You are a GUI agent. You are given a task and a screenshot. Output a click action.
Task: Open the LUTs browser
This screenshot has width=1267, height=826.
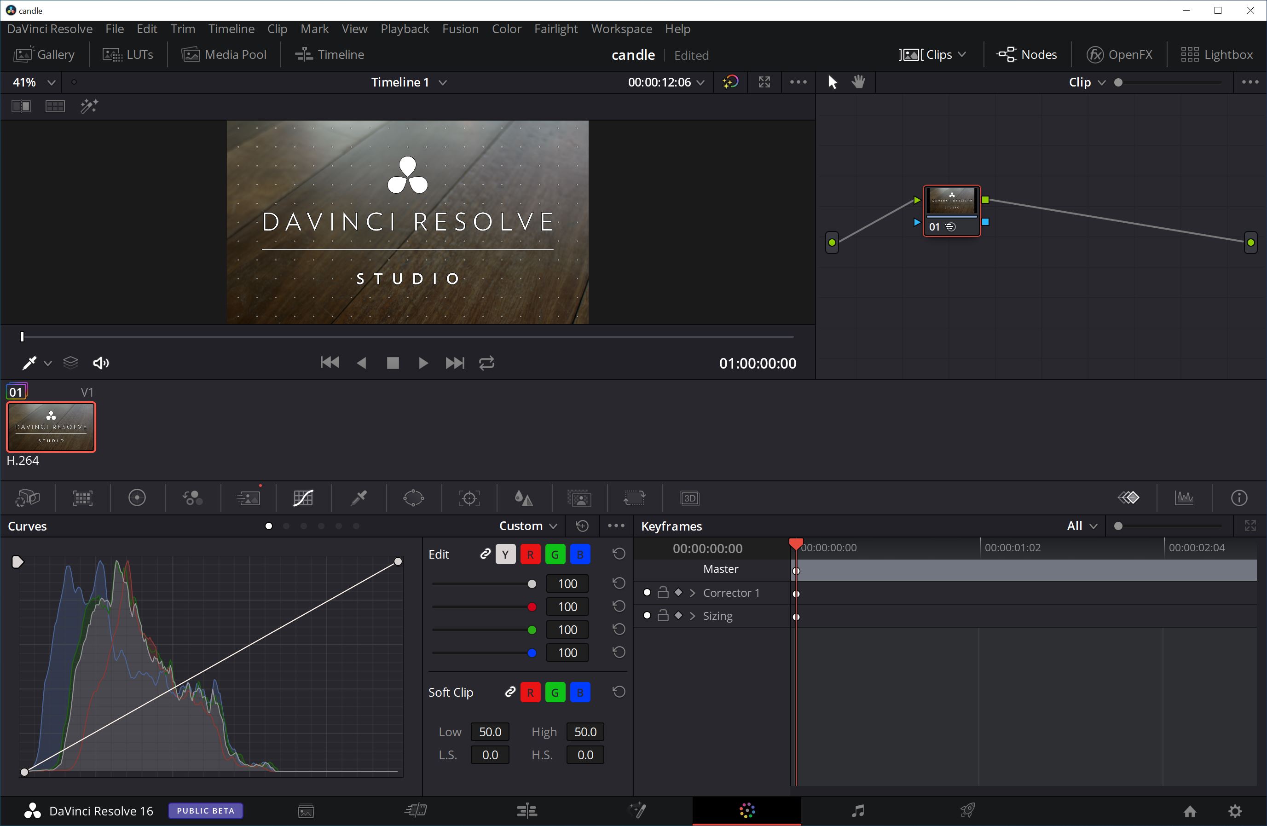coord(128,54)
